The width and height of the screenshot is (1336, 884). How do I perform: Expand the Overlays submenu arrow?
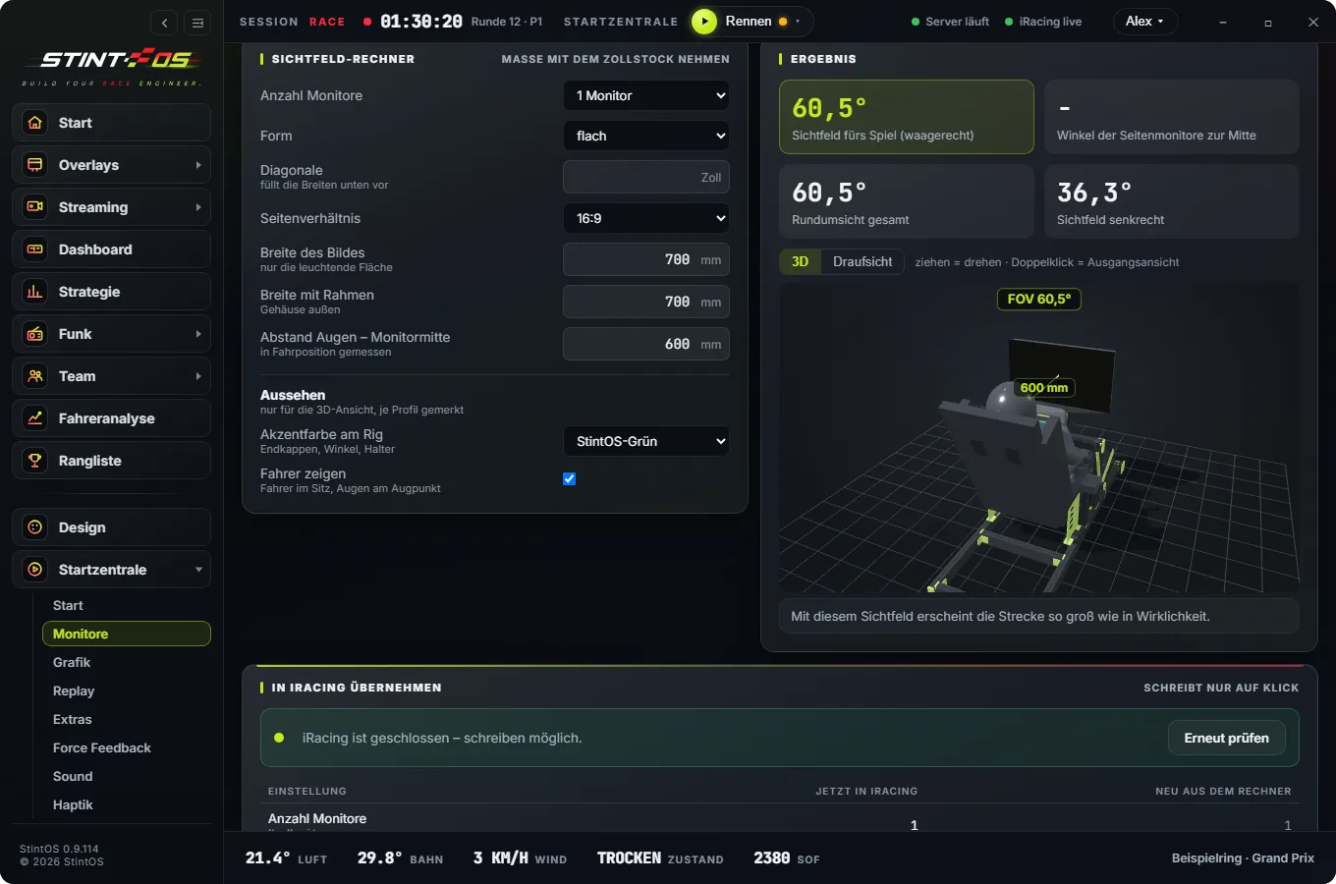[x=198, y=165]
